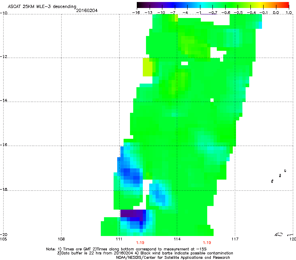Screen dimensions: 296x260
Task: Click the red "1:19" time between 114 and 117
Action: point(207,243)
